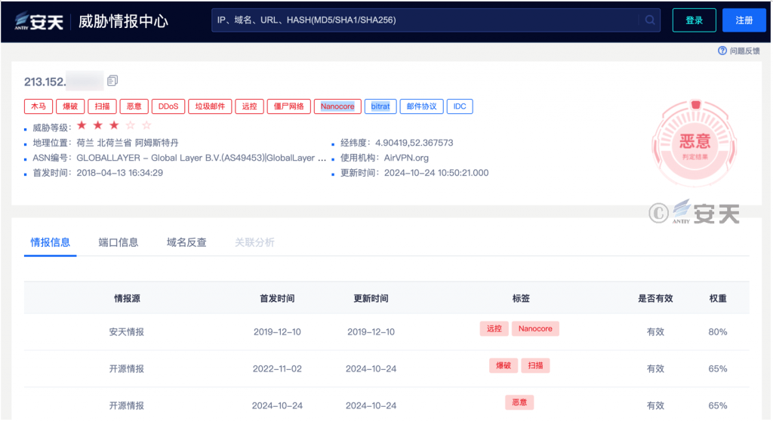Click the 木马 tag
This screenshot has width=773, height=422.
(x=38, y=106)
